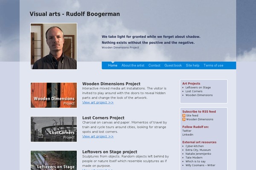
Task: Open Site help from navigation bar
Action: 192,65
